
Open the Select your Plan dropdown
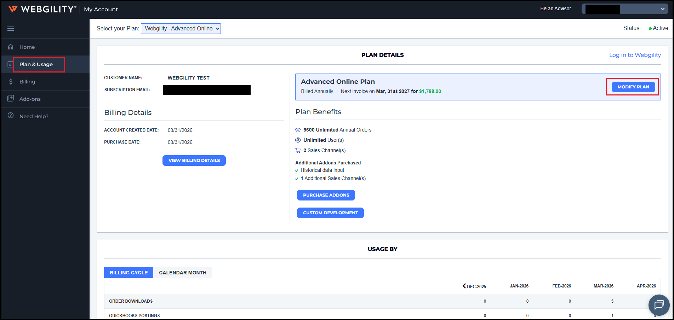click(x=181, y=29)
